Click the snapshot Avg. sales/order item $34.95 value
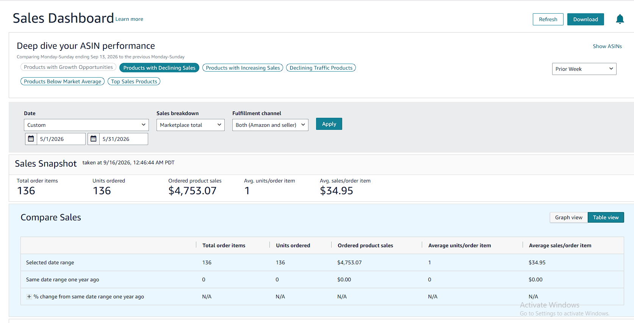The width and height of the screenshot is (634, 323). click(x=337, y=191)
